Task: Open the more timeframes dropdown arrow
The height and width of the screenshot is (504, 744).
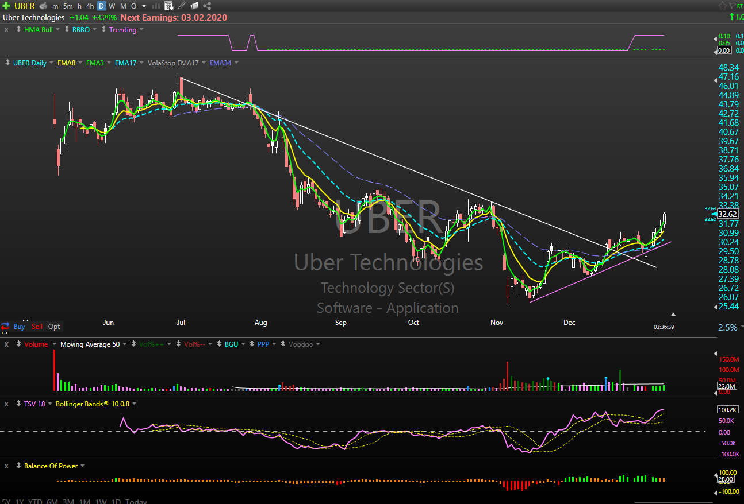Action: (x=144, y=6)
